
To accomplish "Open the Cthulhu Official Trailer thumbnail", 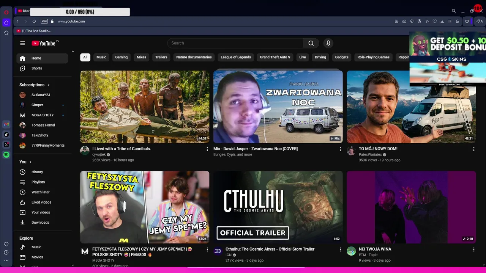I will coord(278,207).
